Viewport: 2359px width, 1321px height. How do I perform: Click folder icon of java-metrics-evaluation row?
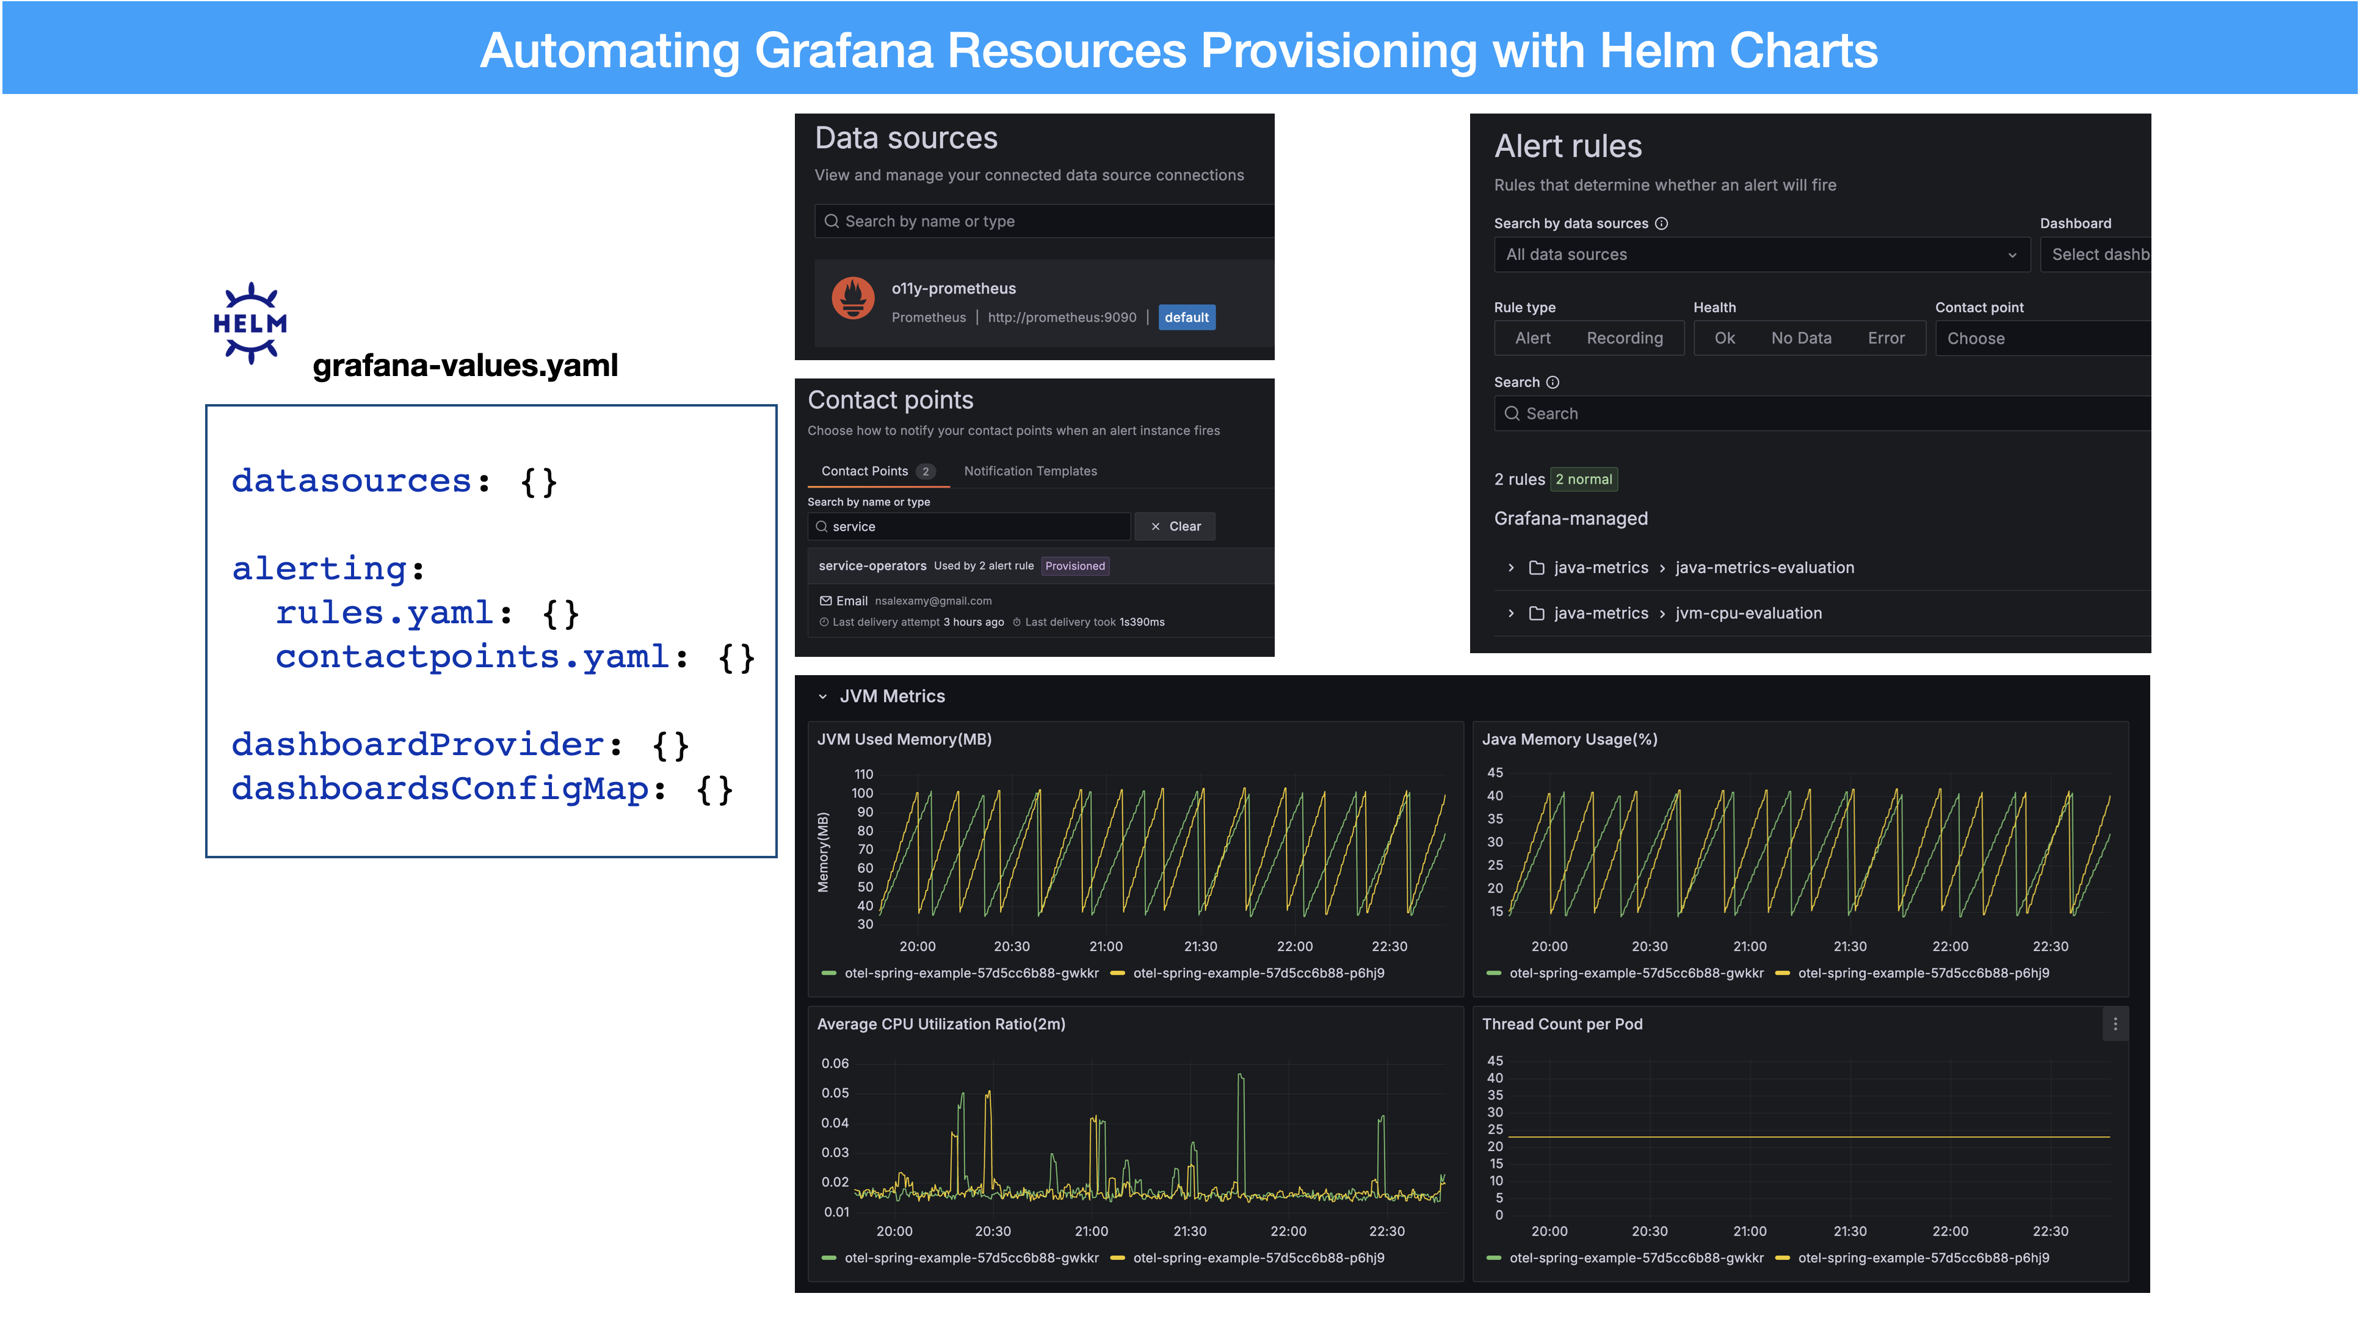[x=1537, y=568]
